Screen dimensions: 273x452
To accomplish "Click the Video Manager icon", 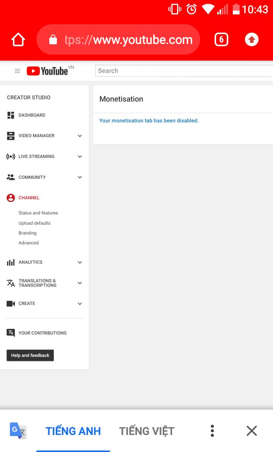I will tap(11, 136).
